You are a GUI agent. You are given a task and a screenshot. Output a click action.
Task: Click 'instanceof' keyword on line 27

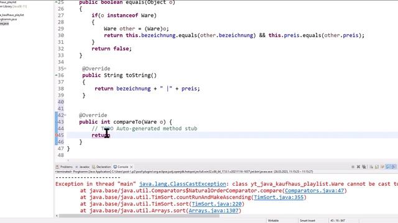pyautogui.click(x=123, y=15)
